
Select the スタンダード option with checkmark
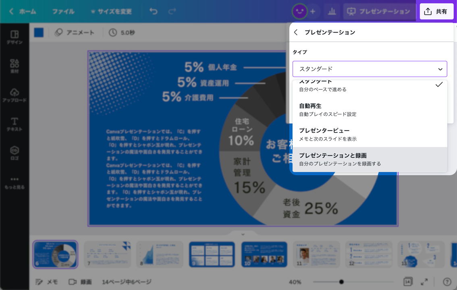coord(370,86)
